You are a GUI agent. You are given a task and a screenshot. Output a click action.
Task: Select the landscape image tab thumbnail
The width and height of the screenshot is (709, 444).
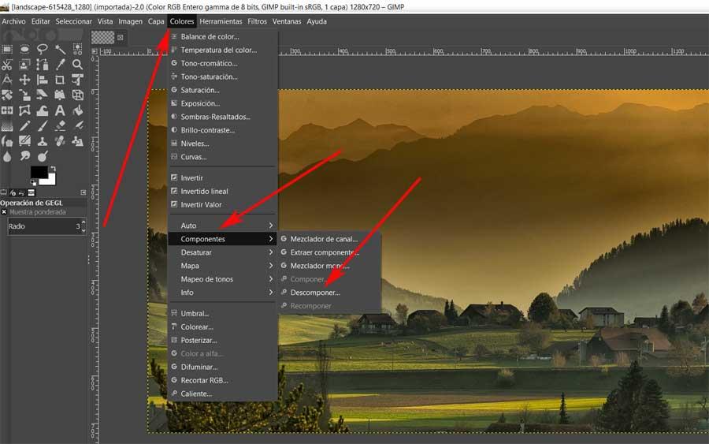pos(103,37)
